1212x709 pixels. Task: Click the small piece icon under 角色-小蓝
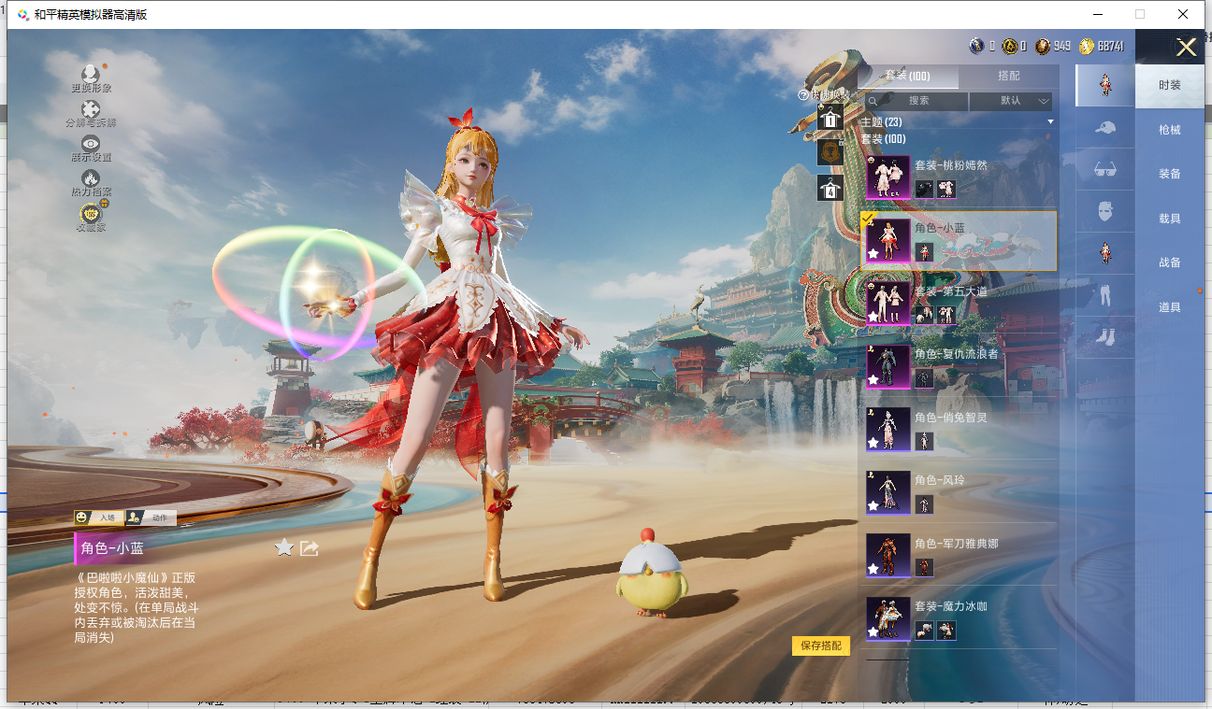[x=924, y=251]
